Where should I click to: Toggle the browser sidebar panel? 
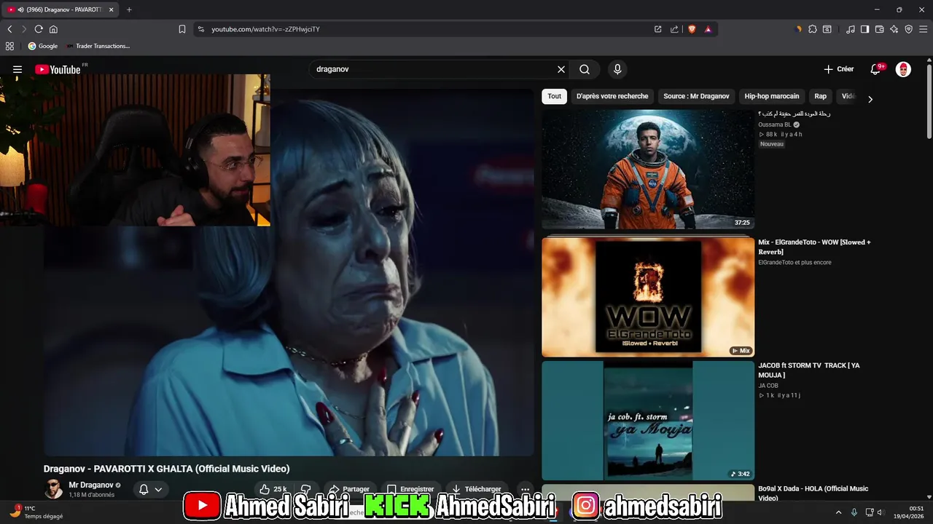coord(864,29)
